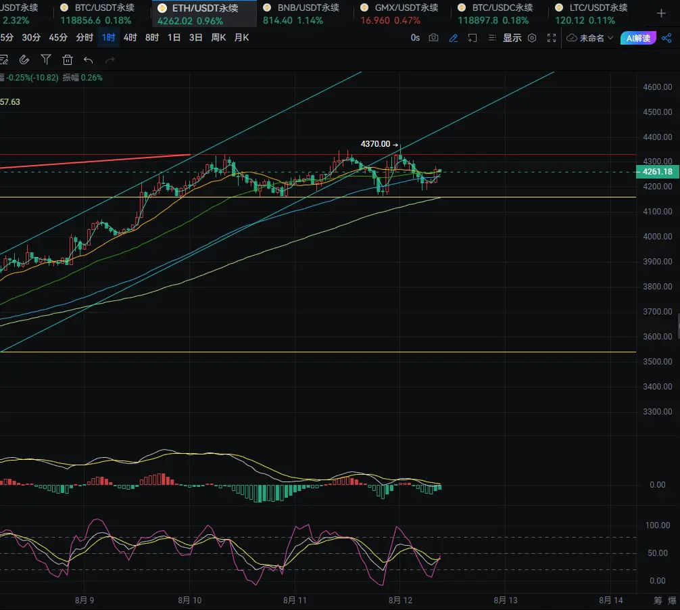Select the 1日 timeframe
Image resolution: width=680 pixels, height=610 pixels.
coord(174,38)
